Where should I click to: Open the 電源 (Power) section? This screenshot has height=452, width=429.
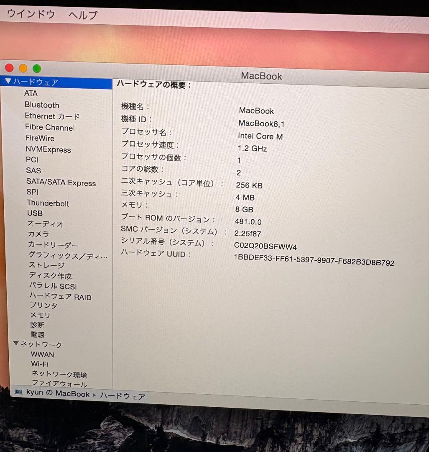pos(37,334)
